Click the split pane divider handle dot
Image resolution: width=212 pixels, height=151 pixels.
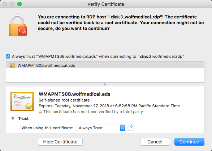105,85
